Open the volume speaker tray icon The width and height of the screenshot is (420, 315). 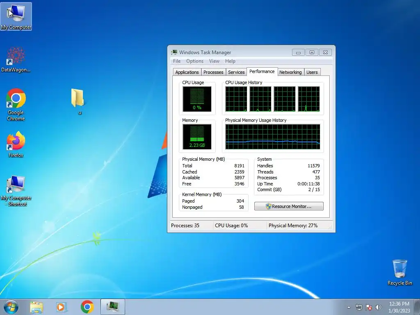pos(379,307)
